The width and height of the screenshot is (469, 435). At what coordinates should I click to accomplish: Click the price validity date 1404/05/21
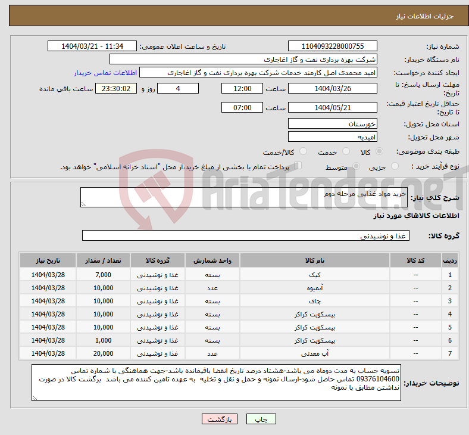click(x=332, y=107)
